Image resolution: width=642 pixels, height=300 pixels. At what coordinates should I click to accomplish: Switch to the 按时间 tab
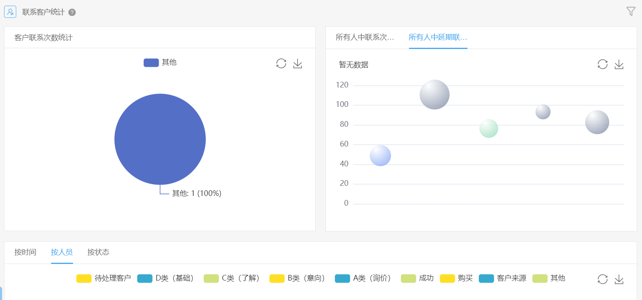click(25, 252)
